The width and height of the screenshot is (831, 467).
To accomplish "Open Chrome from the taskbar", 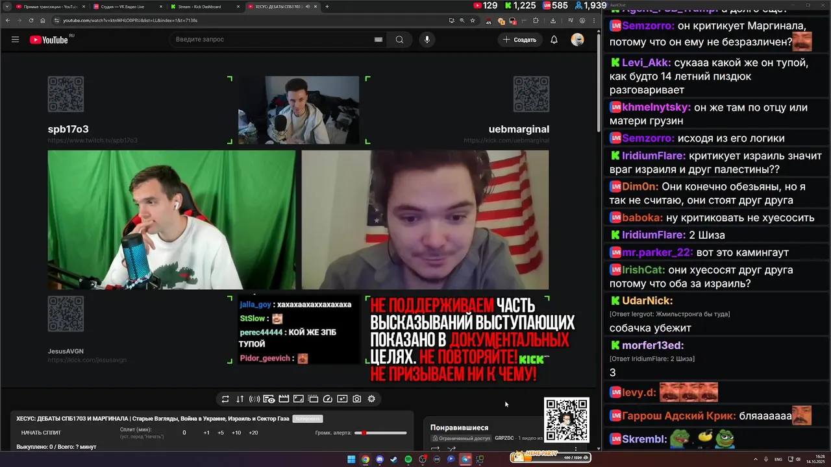I will [366, 459].
